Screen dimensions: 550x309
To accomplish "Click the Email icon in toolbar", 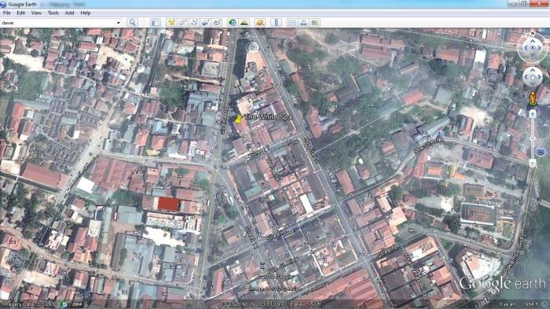I will [291, 23].
